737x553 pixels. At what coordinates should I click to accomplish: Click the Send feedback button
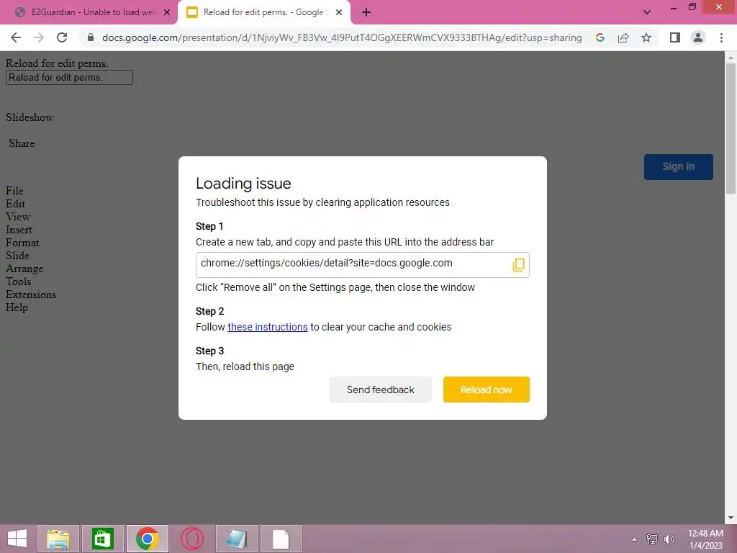(x=380, y=390)
